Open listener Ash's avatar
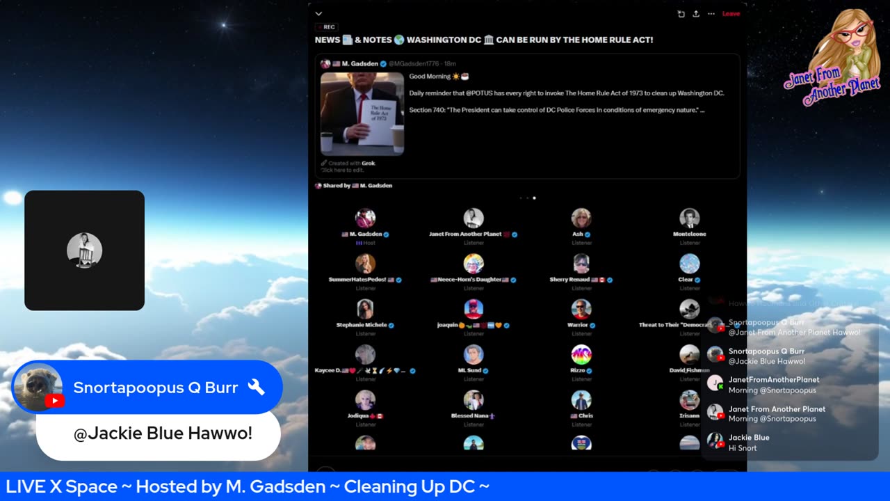 (581, 218)
